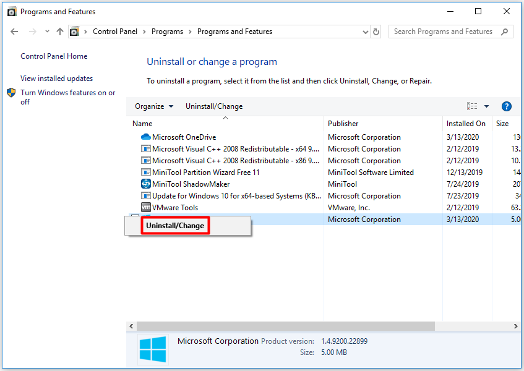Click the Forward navigation arrow
This screenshot has width=524, height=371.
[32, 32]
